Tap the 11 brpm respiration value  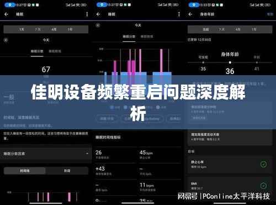[x=147, y=185]
